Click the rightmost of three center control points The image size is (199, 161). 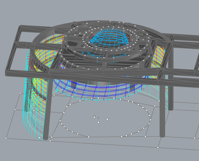click(107, 119)
